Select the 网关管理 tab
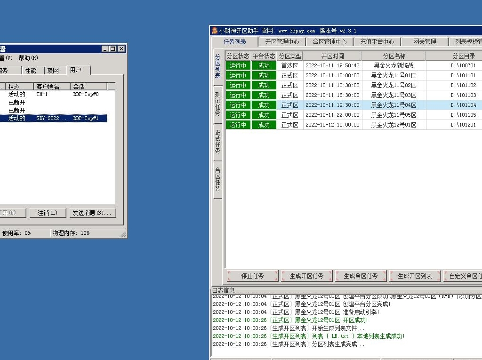Viewport: 482px width, 360px height. tap(425, 41)
